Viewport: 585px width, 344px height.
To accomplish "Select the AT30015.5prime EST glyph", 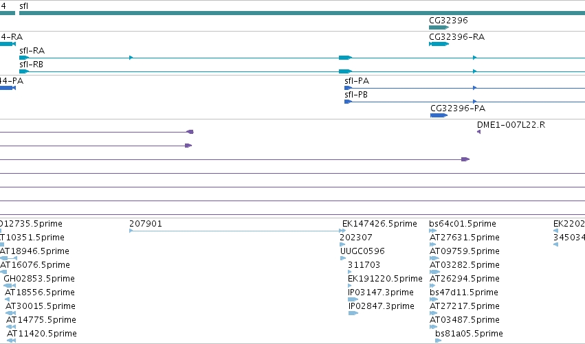I will pyautogui.click(x=10, y=313).
